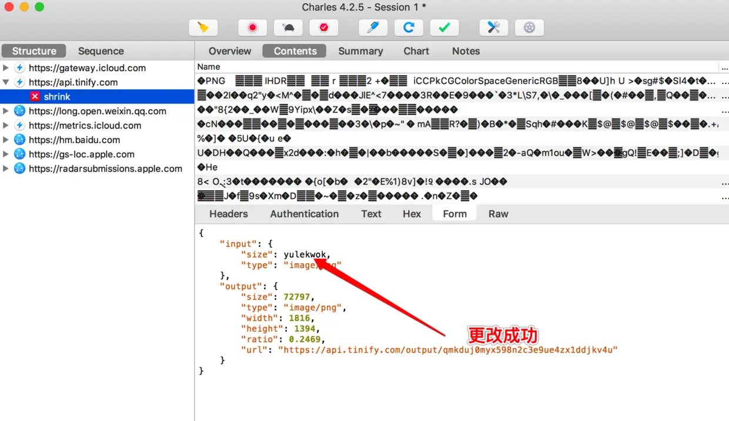
Task: Open the Overview tab
Action: click(230, 51)
